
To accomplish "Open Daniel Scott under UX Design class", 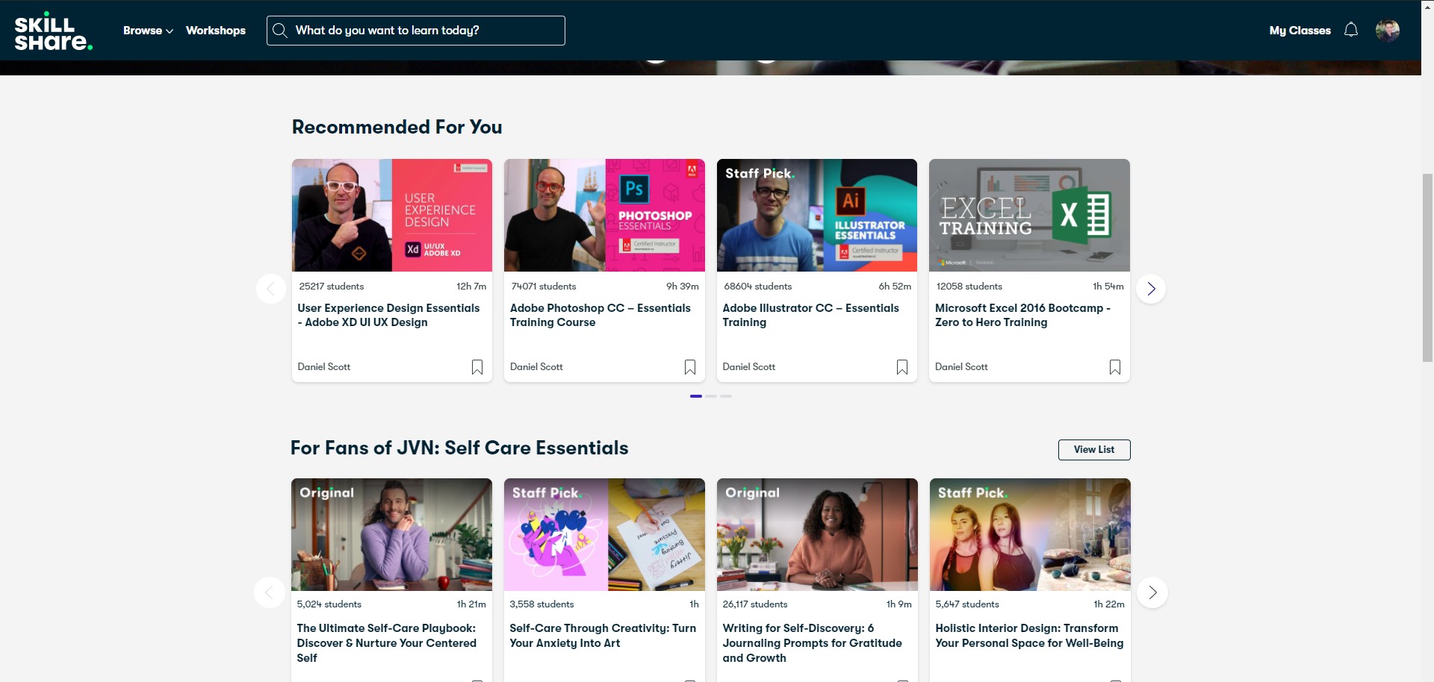I will point(324,367).
